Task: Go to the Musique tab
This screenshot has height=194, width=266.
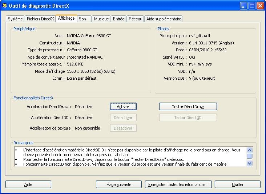Action: [101, 19]
